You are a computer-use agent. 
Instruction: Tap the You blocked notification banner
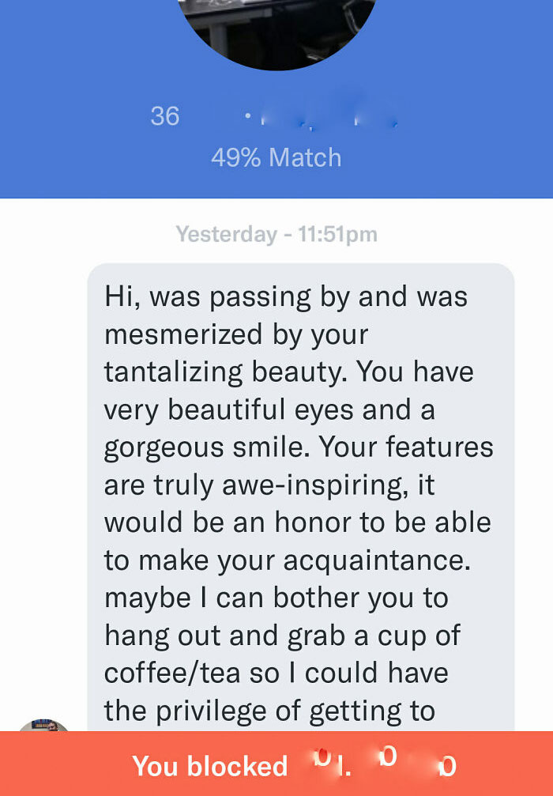(276, 765)
